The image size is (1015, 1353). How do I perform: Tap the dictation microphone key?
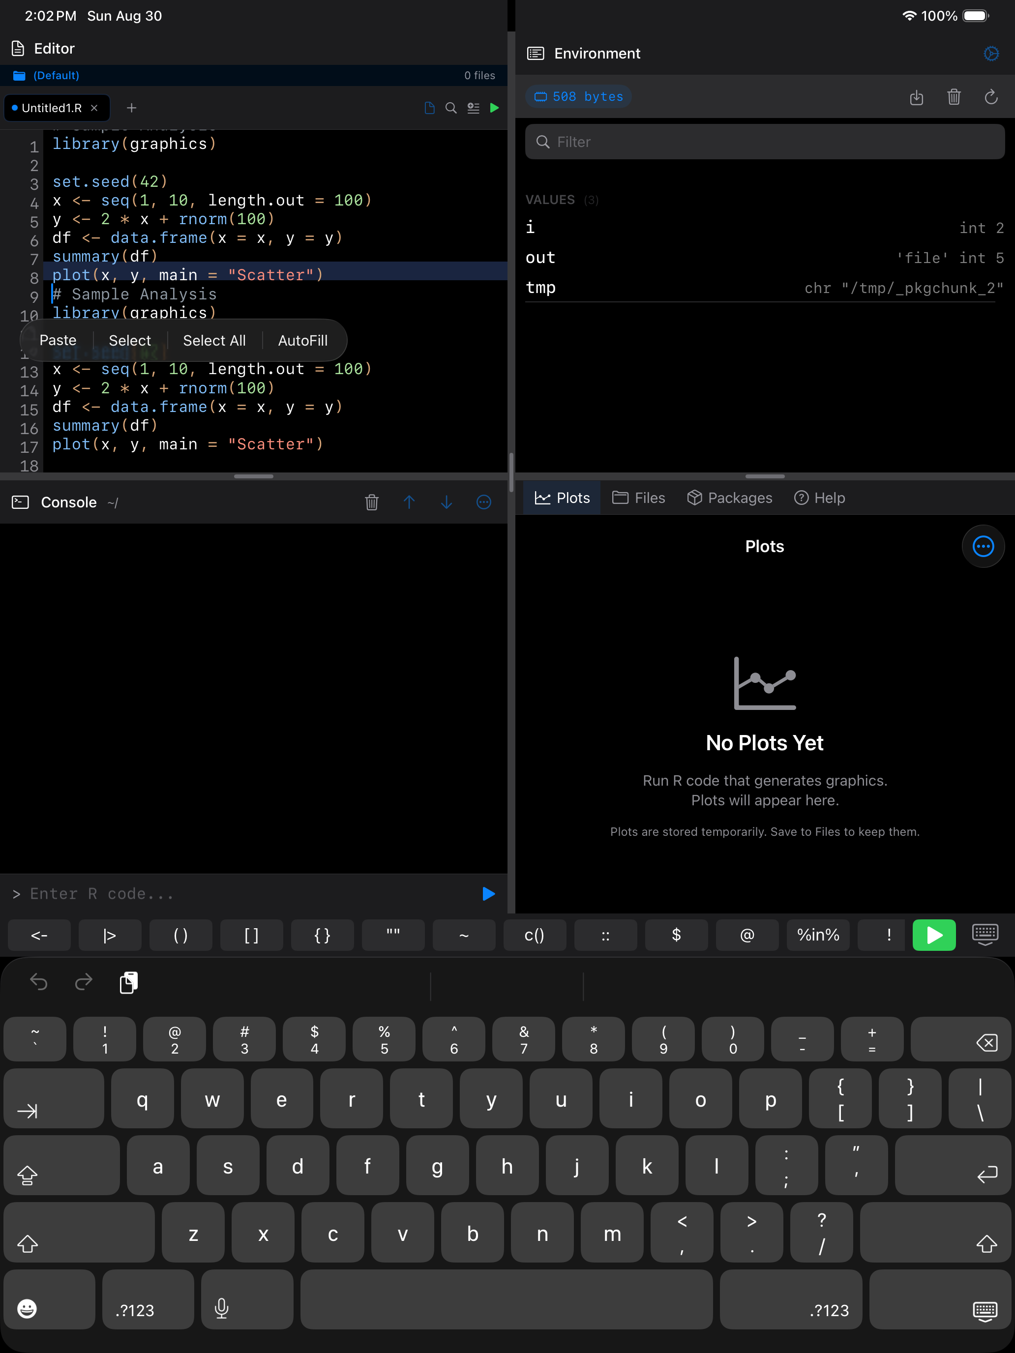coord(247,1300)
